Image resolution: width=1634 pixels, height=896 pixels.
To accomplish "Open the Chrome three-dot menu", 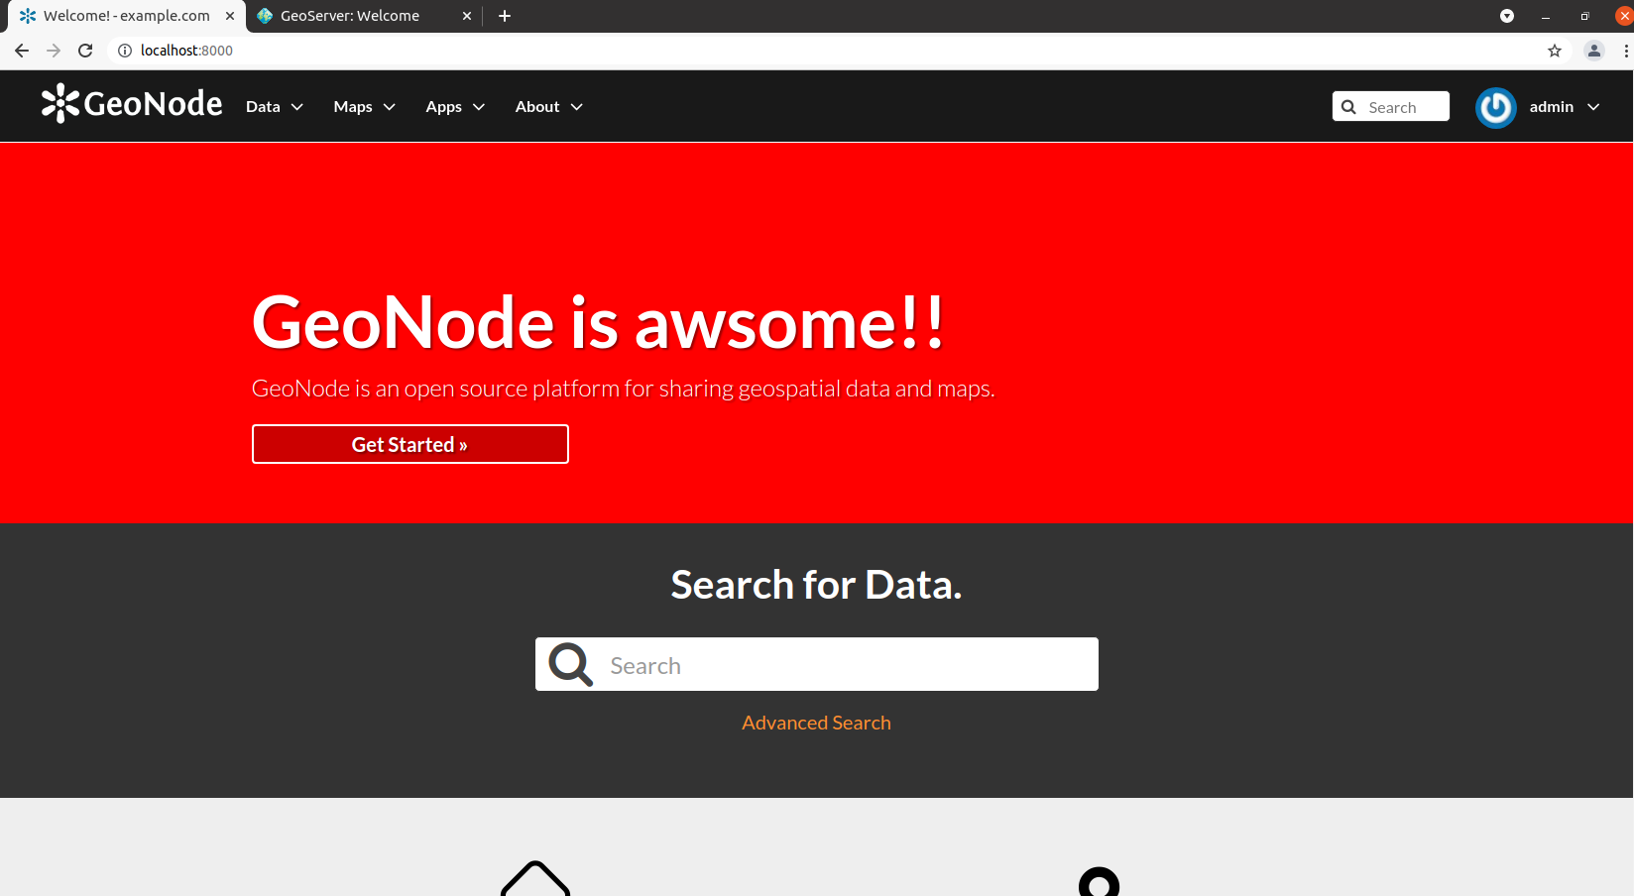I will pyautogui.click(x=1626, y=51).
